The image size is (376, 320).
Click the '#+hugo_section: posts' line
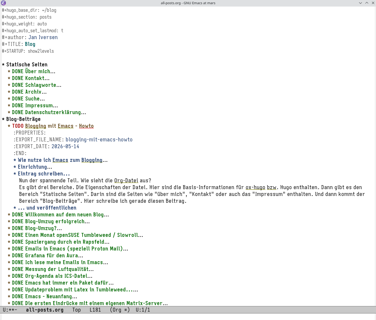[x=27, y=17]
